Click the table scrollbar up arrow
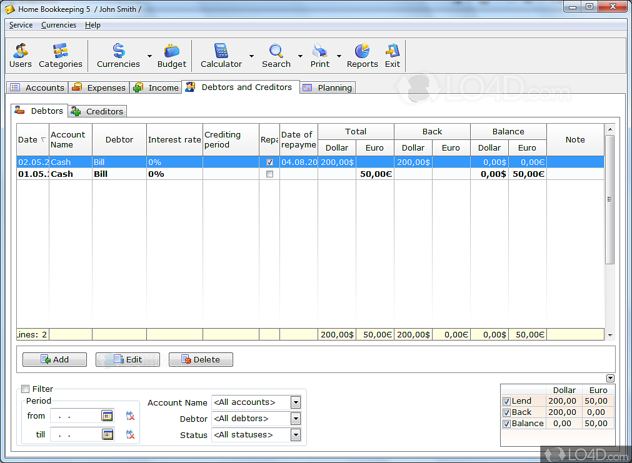632x463 pixels. tap(610, 129)
